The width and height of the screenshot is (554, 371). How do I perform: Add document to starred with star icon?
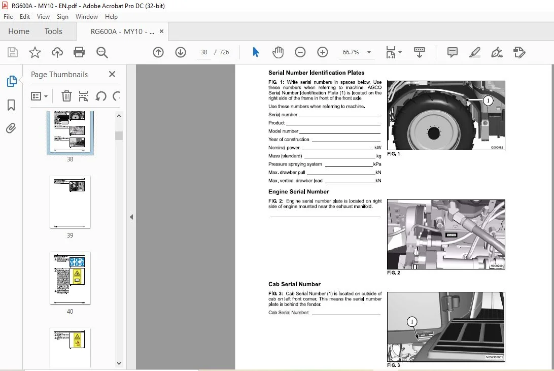(x=34, y=52)
